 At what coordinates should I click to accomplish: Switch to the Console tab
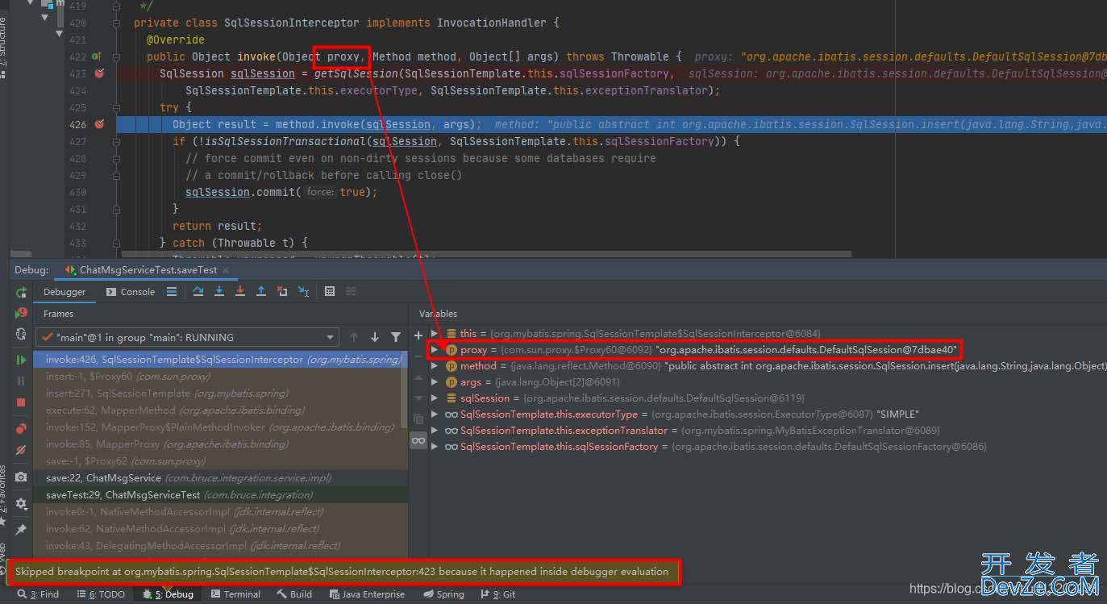point(131,292)
